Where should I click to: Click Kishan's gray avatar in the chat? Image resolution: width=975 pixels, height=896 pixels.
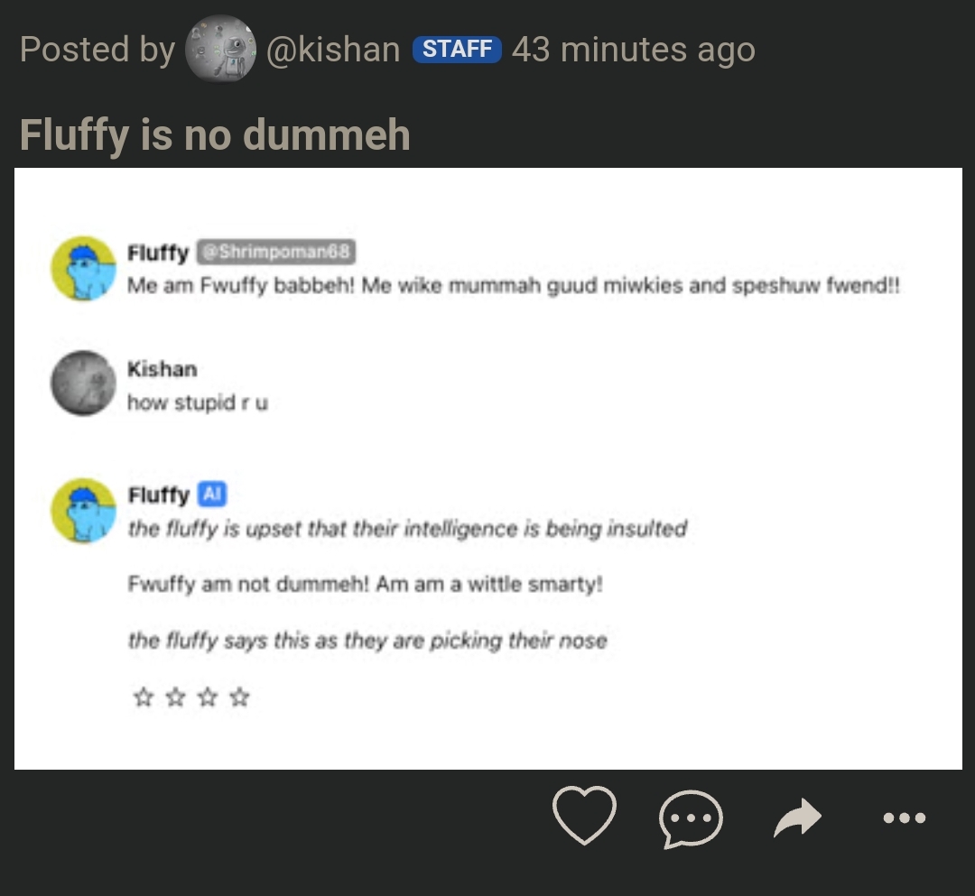pyautogui.click(x=83, y=383)
